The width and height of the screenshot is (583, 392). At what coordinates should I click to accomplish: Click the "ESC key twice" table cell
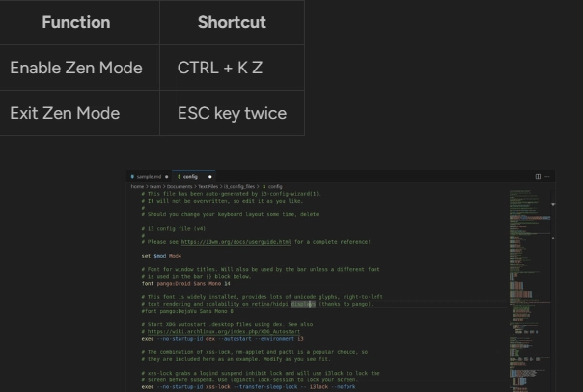tap(233, 113)
